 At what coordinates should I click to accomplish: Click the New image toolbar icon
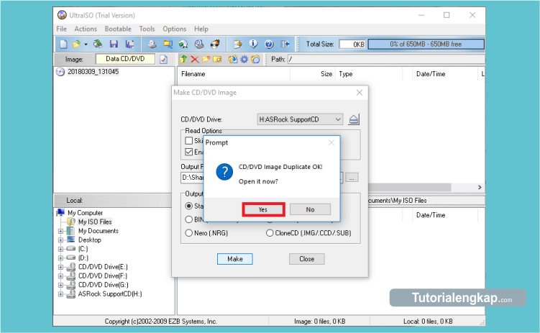63,44
